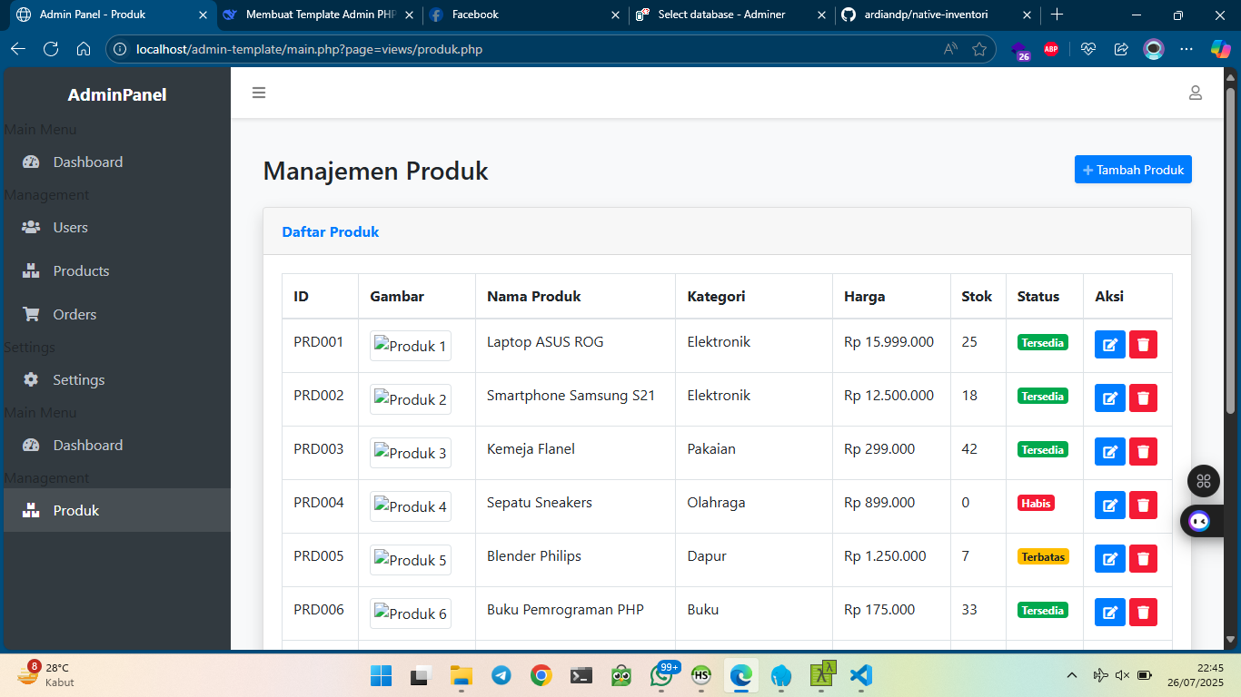
Task: Go to browser home page
Action: point(84,49)
